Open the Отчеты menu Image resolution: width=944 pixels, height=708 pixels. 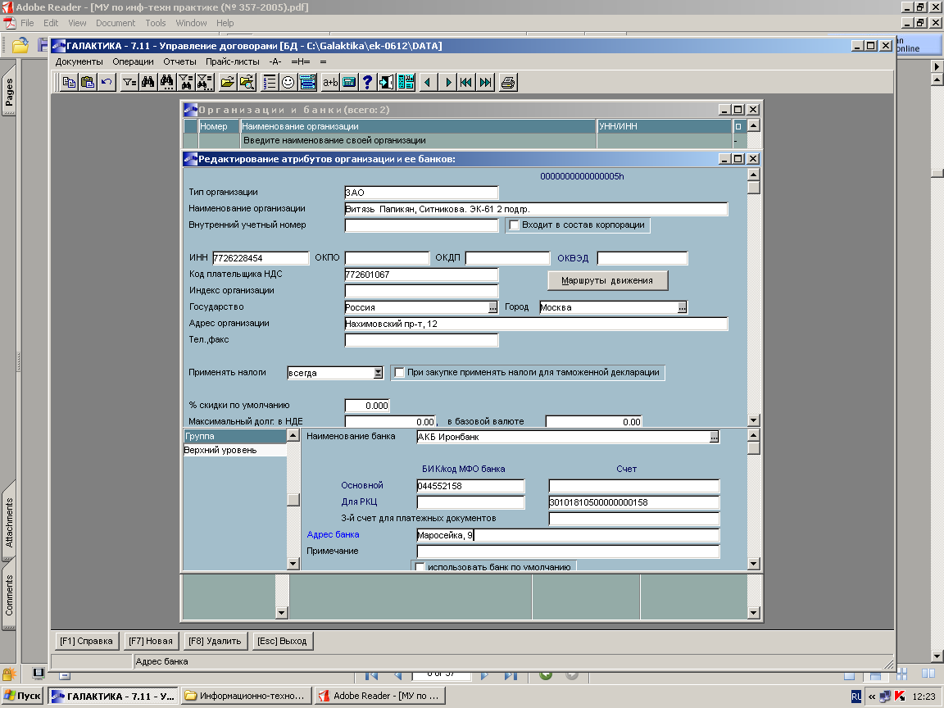pos(179,61)
